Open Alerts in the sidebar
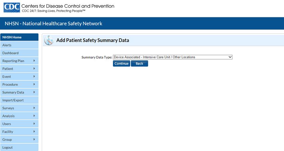This screenshot has width=284, height=151. click(19, 45)
